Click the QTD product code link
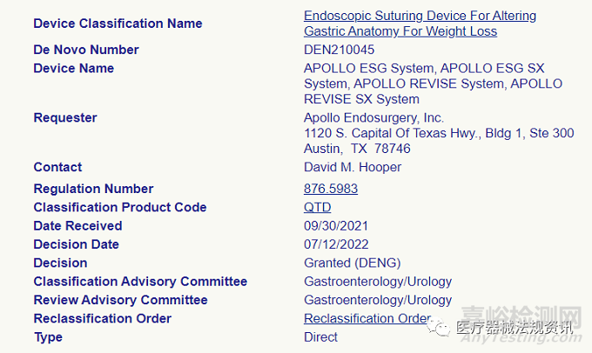Viewport: 592px width, 353px height. (x=317, y=207)
